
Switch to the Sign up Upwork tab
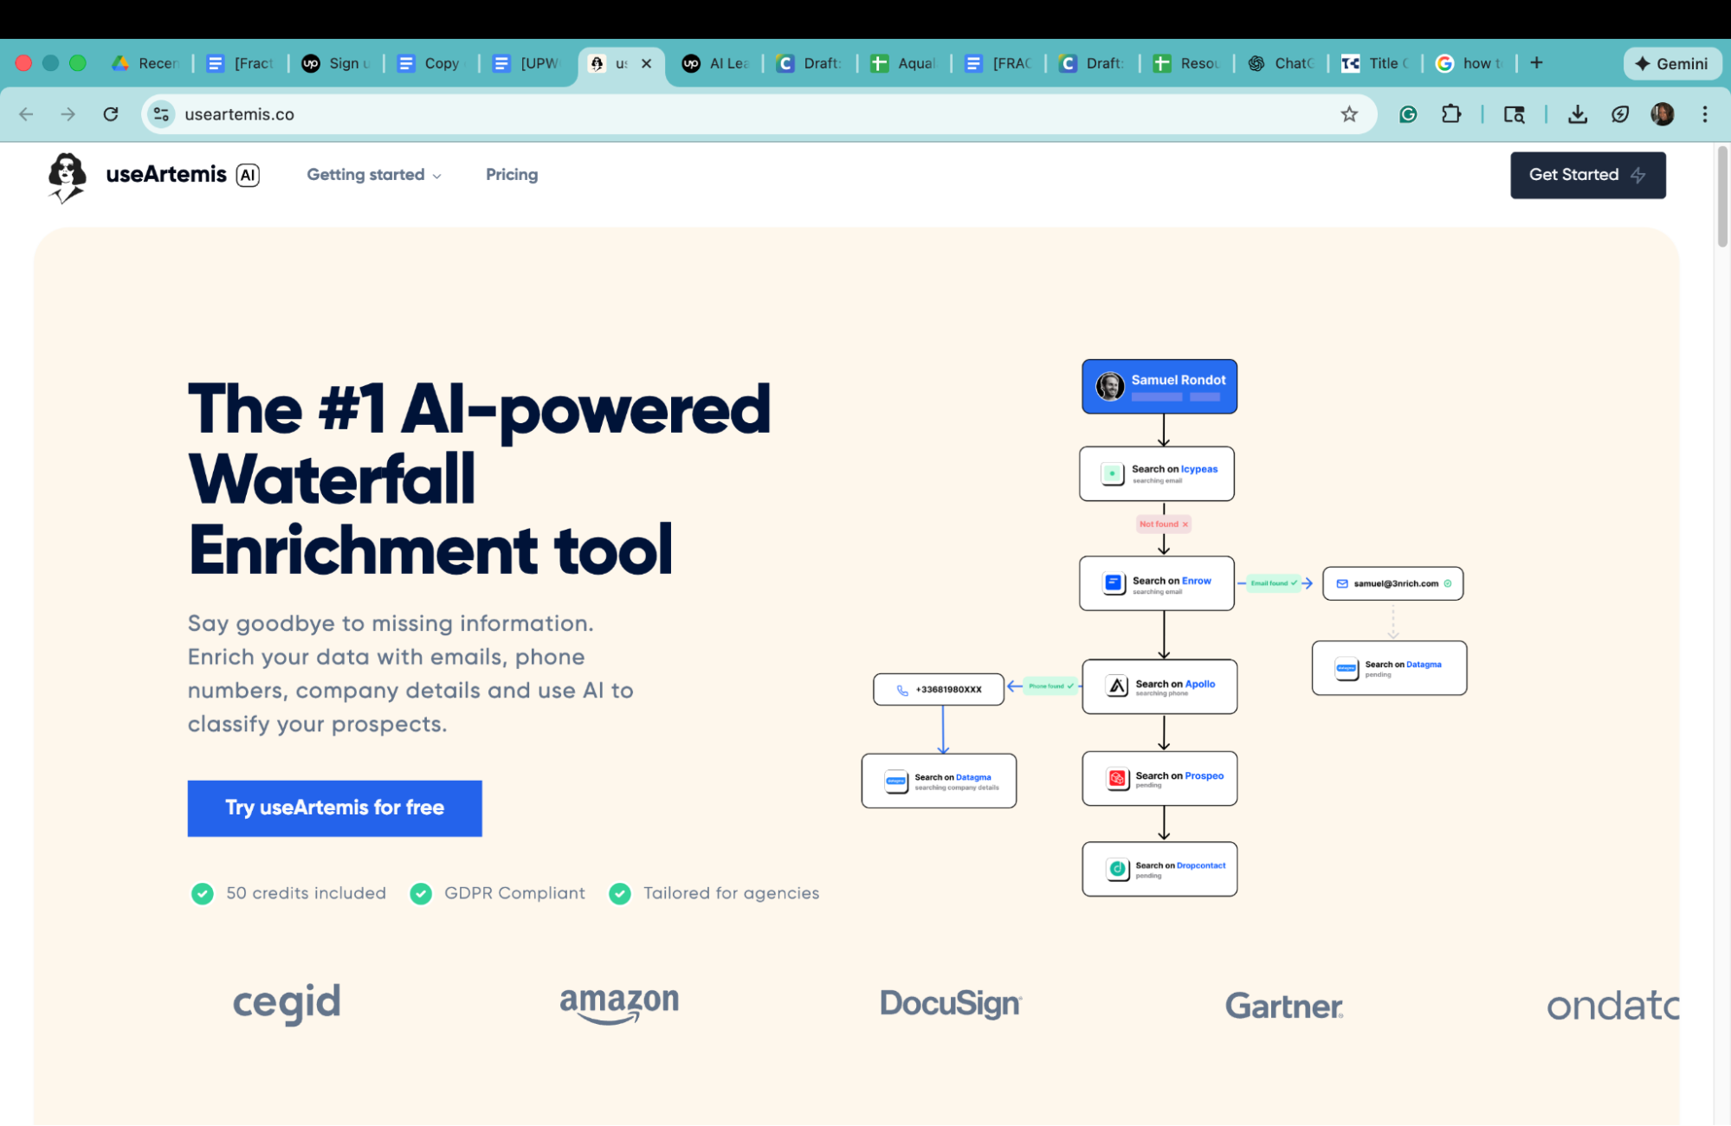point(336,63)
